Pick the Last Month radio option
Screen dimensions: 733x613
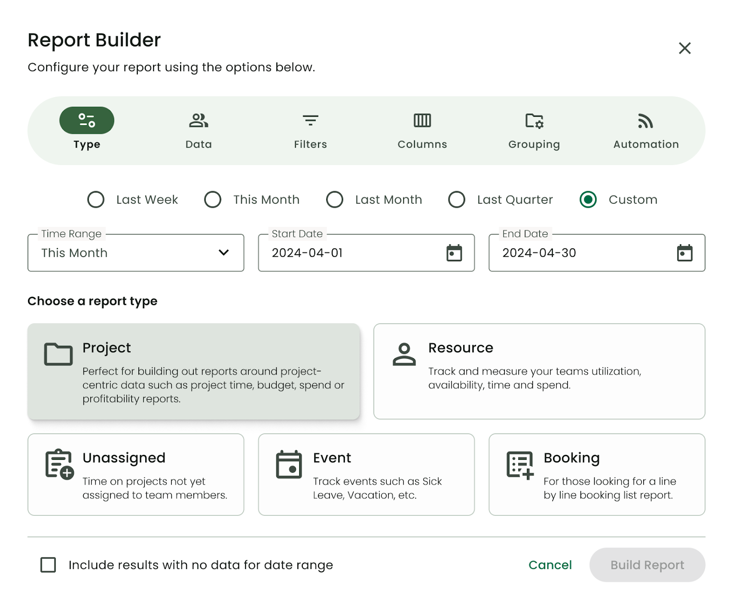pyautogui.click(x=334, y=199)
